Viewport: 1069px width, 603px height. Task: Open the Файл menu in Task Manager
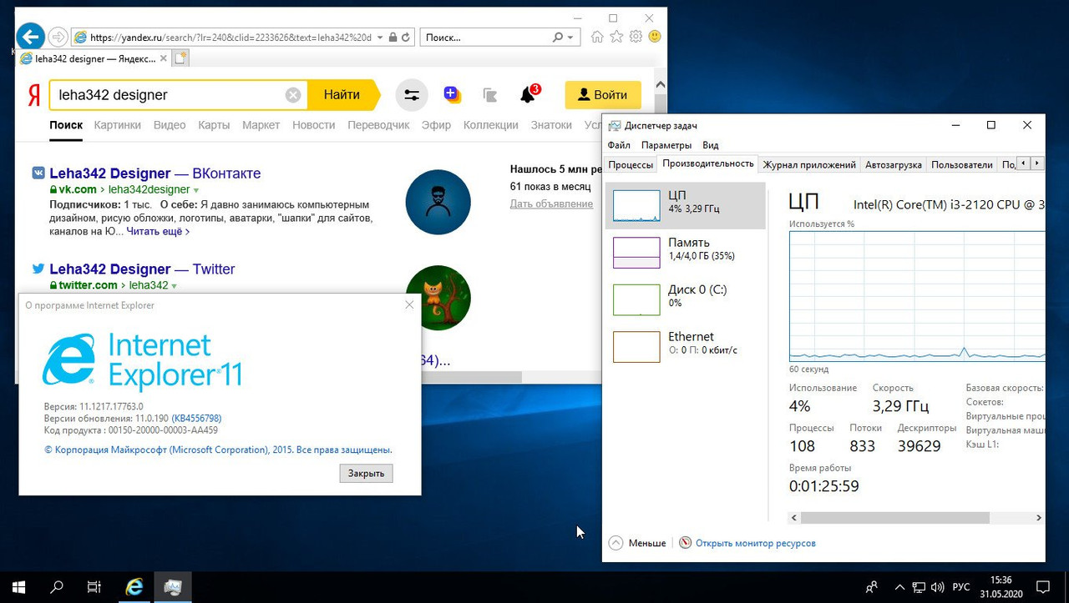point(619,145)
